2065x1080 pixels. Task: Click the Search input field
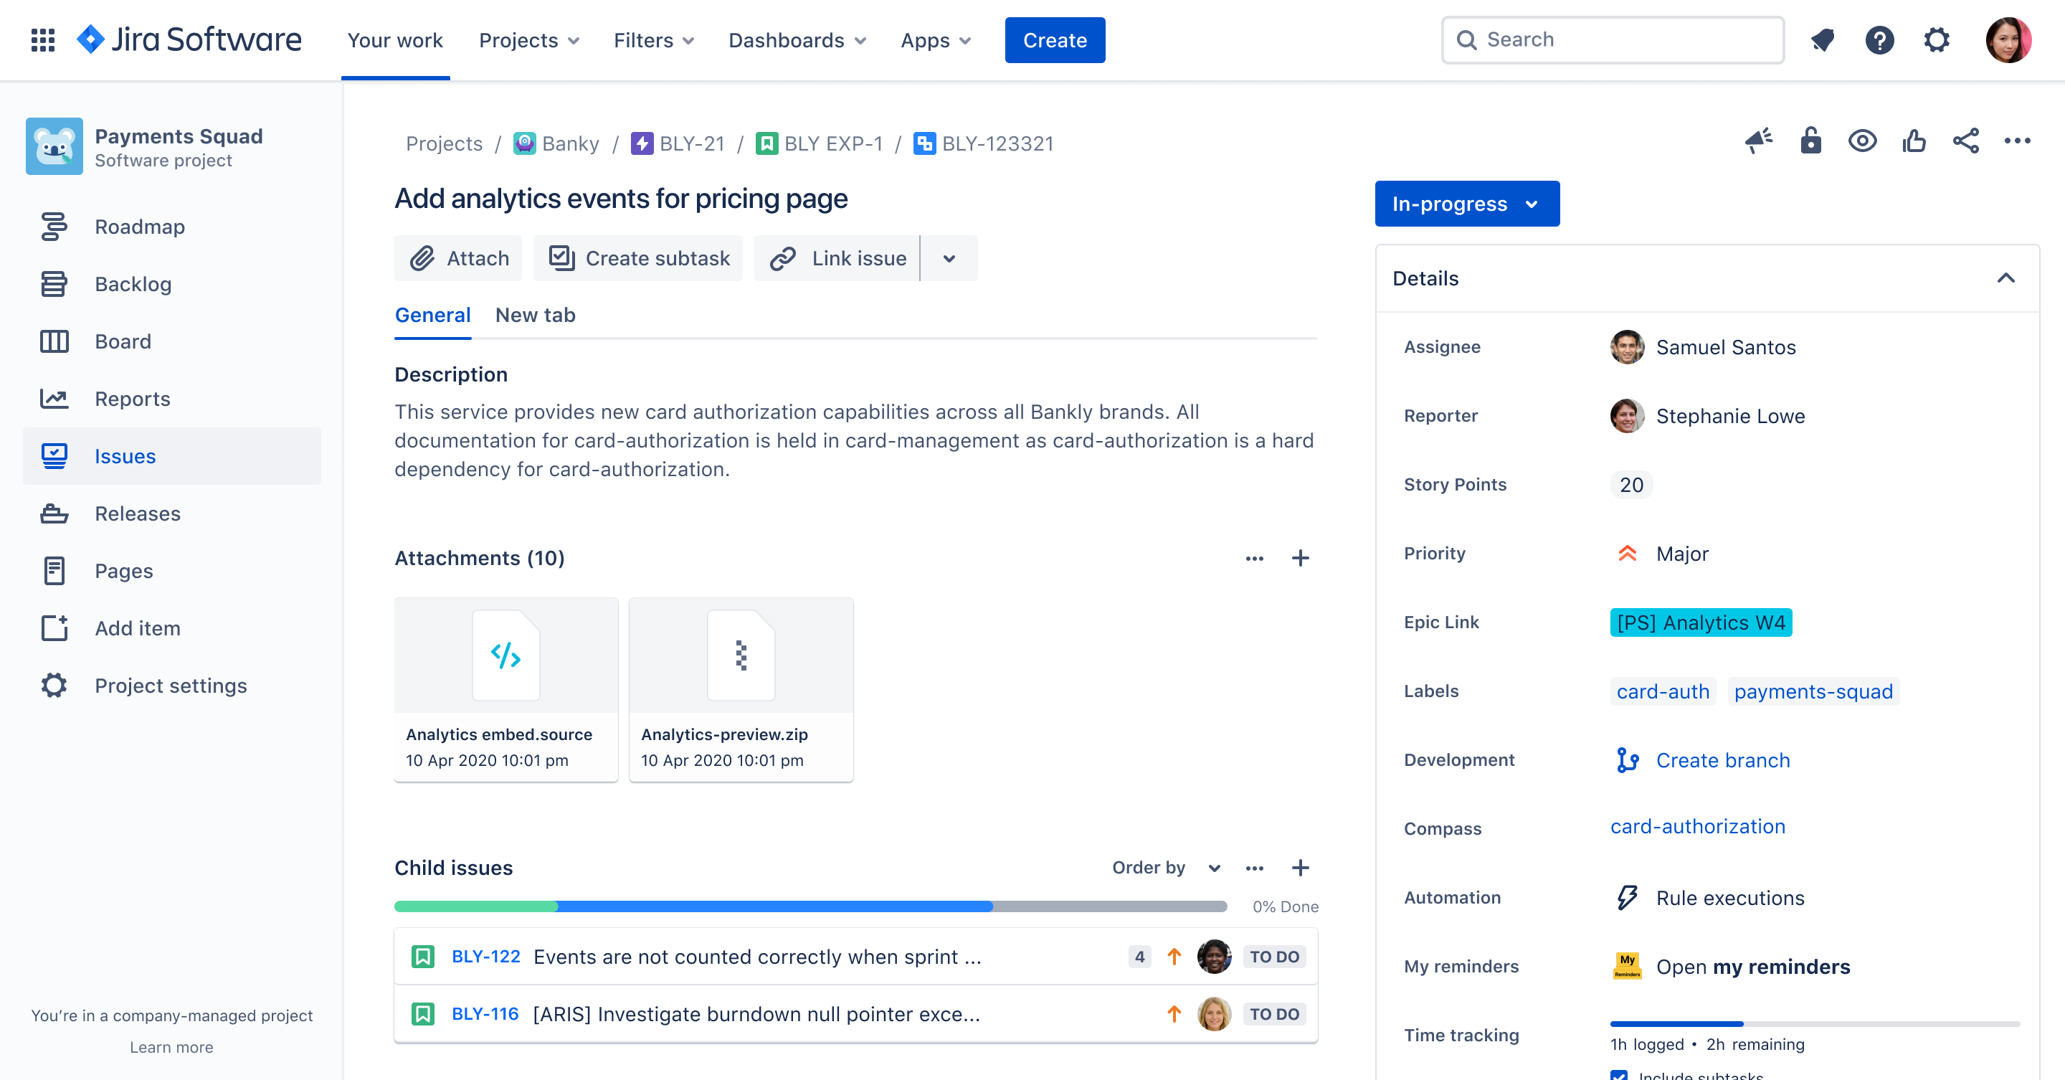[1611, 39]
